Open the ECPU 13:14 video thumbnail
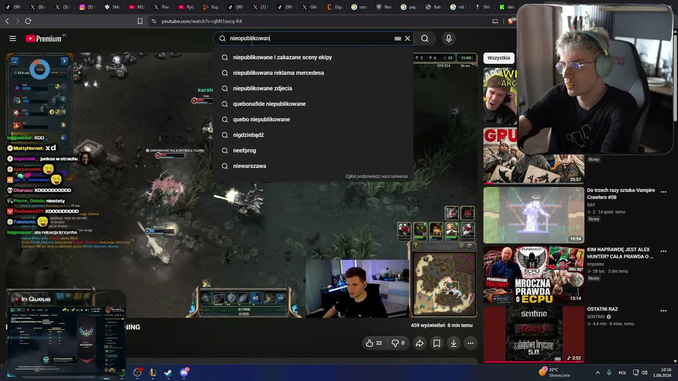The image size is (678, 381). click(x=534, y=275)
